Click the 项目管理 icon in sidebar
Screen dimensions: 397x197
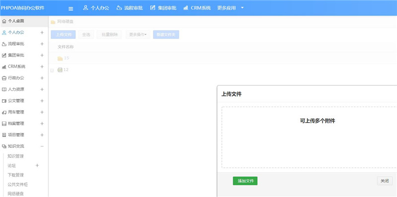(4, 135)
